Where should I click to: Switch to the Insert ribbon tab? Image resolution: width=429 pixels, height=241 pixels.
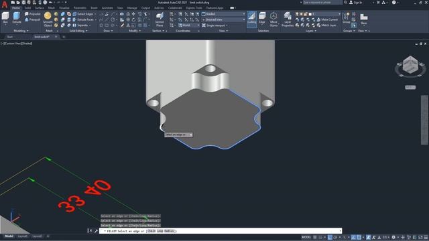(94, 8)
